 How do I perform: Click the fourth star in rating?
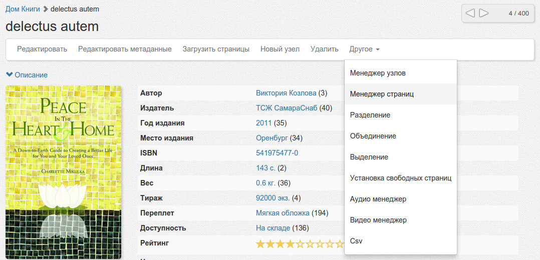290,244
